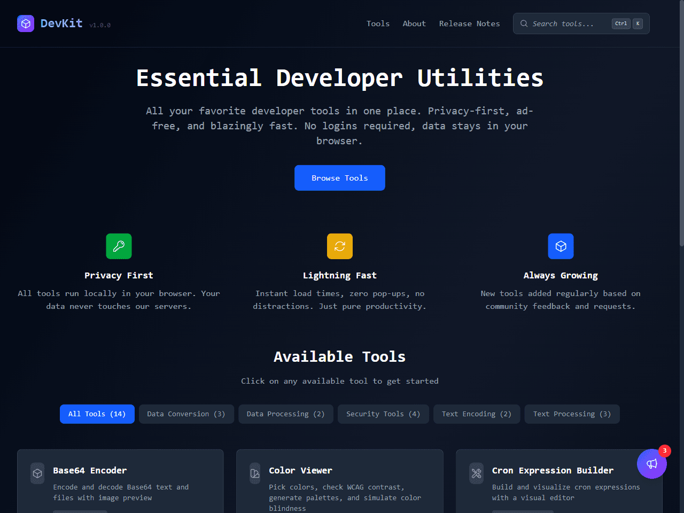Click the yellow Lightning Fast refresh icon
The image size is (684, 513).
point(340,246)
